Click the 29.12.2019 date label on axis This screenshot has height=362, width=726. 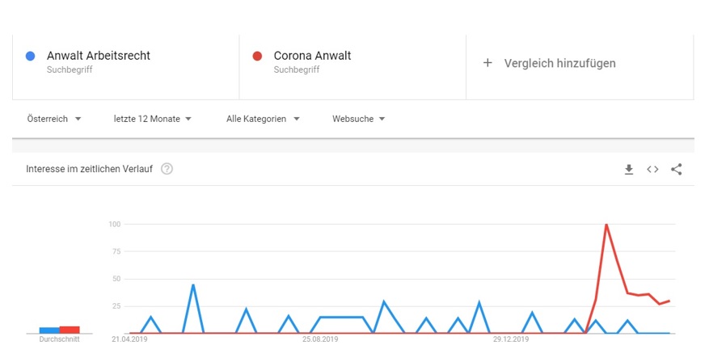pos(511,339)
